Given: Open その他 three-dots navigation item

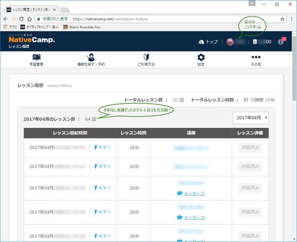Looking at the screenshot, I should pos(256,60).
